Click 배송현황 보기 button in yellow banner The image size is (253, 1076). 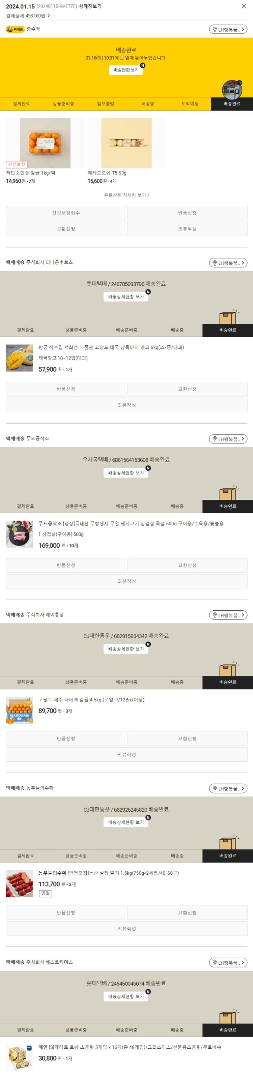[x=126, y=70]
